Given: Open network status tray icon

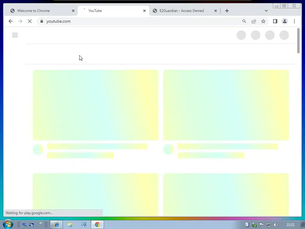Looking at the screenshot, I should tap(269, 225).
